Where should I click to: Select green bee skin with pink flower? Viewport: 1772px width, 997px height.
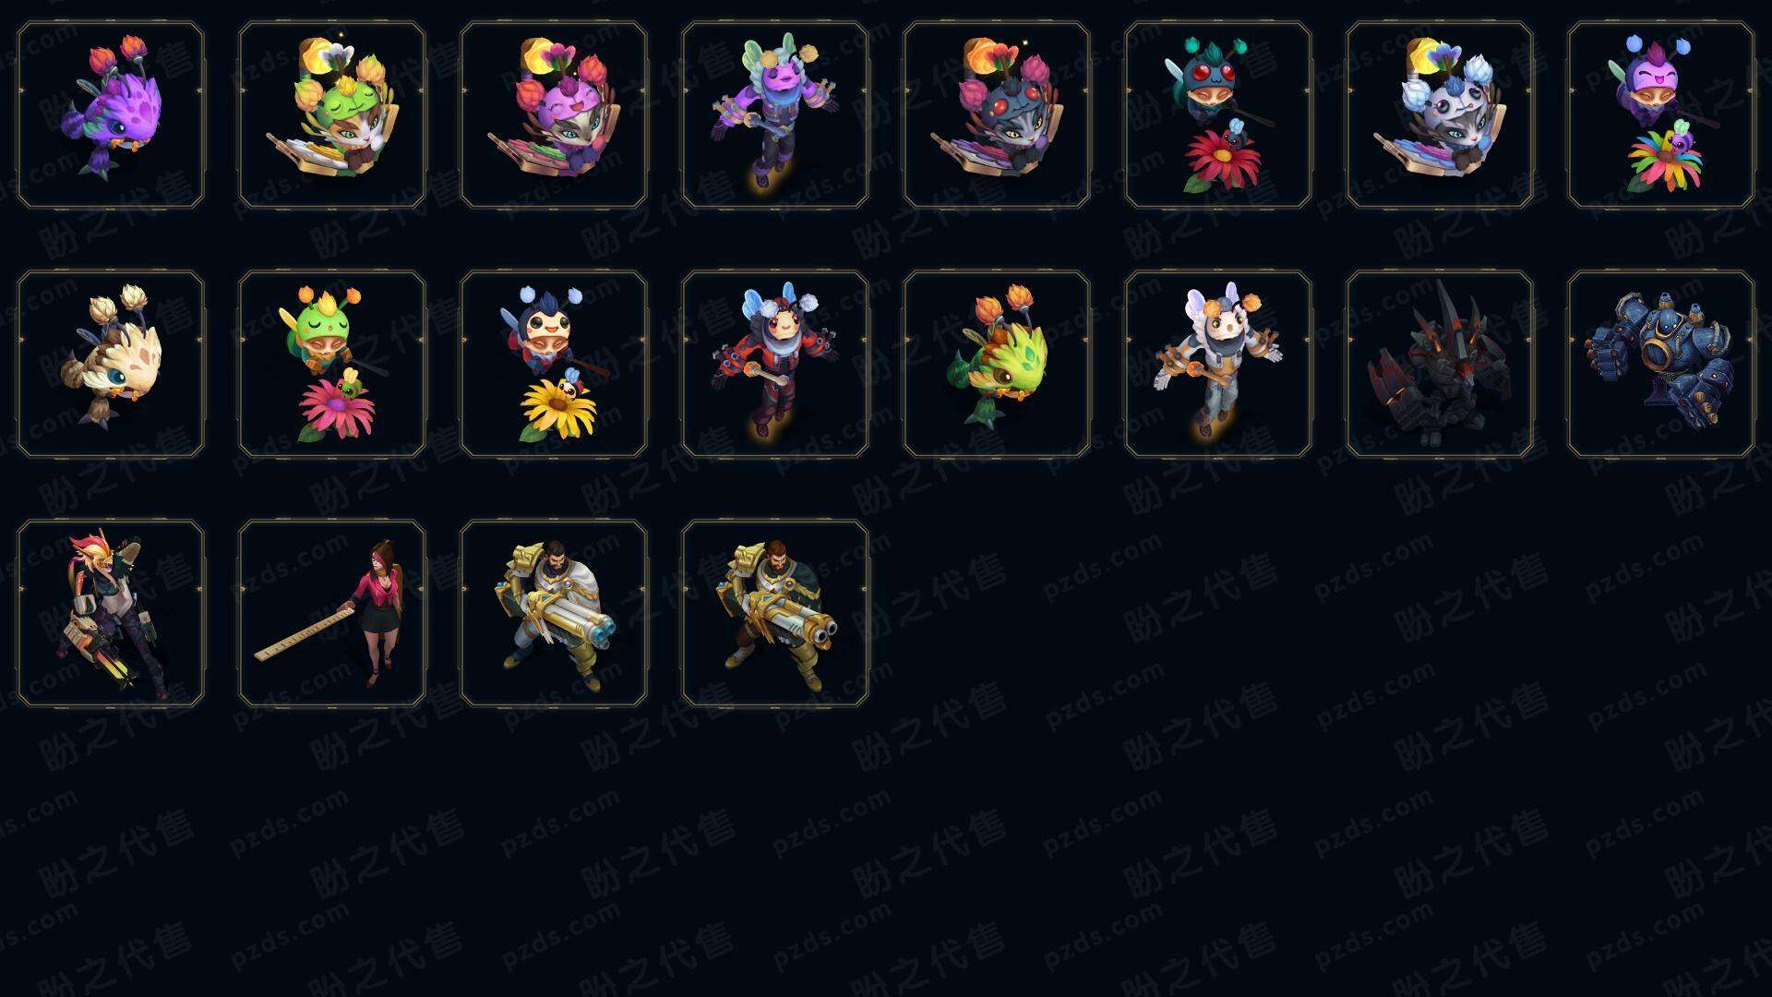click(x=332, y=364)
